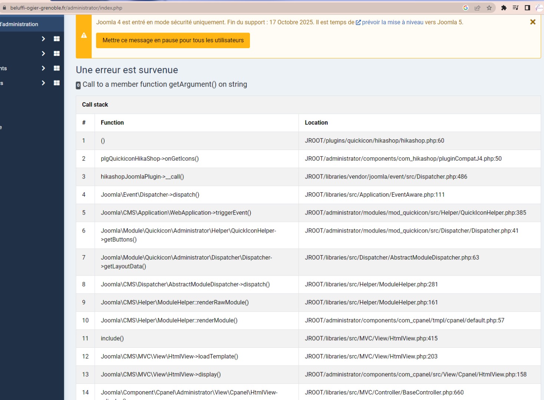Open the browser extensions puzzle icon

[504, 8]
